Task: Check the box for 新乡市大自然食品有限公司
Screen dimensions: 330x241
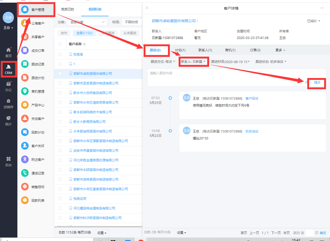Action: point(60,93)
